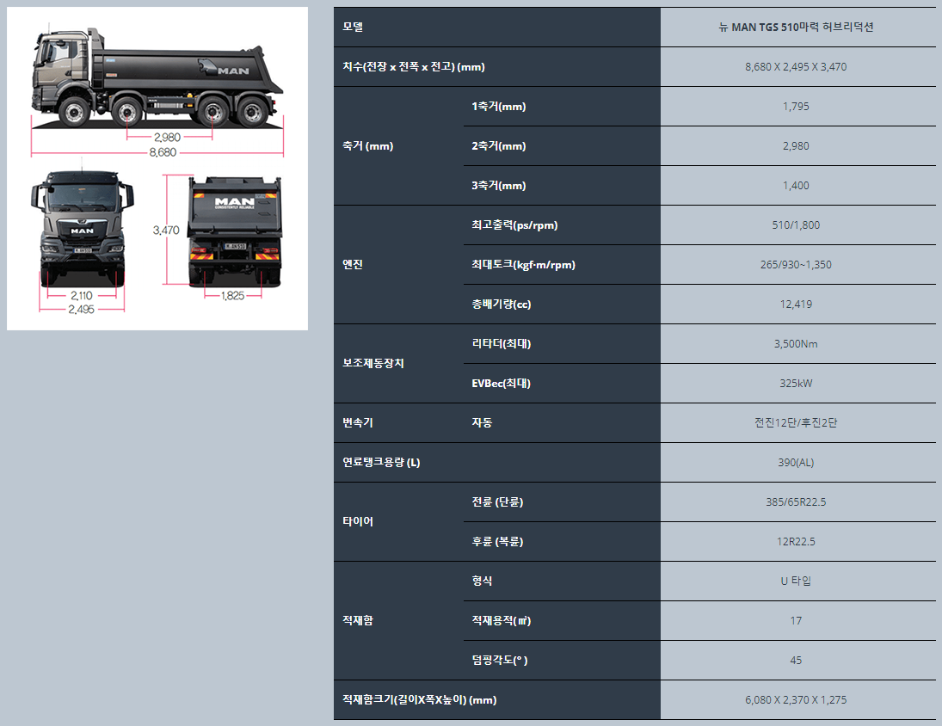Click the '연료탱크용량 (L)' label
Screen dimensions: 942x726
click(x=381, y=463)
